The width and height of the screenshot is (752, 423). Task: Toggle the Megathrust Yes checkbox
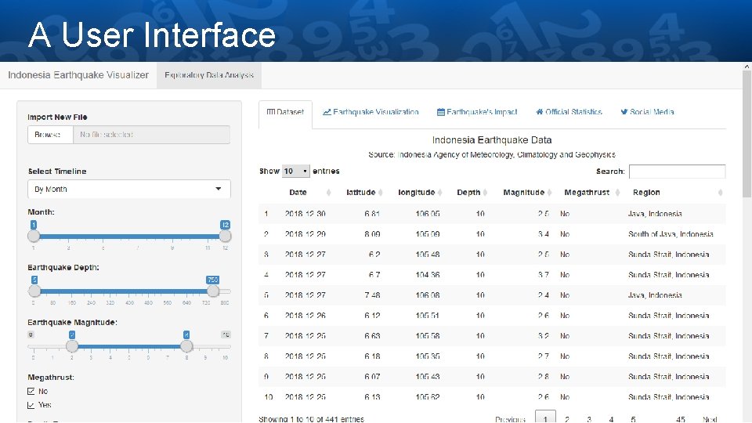coord(31,405)
